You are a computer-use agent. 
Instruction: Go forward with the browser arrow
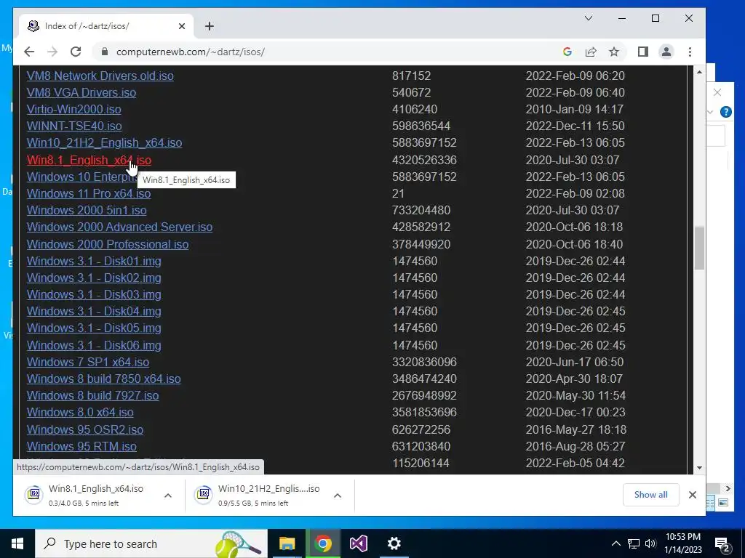pos(52,52)
